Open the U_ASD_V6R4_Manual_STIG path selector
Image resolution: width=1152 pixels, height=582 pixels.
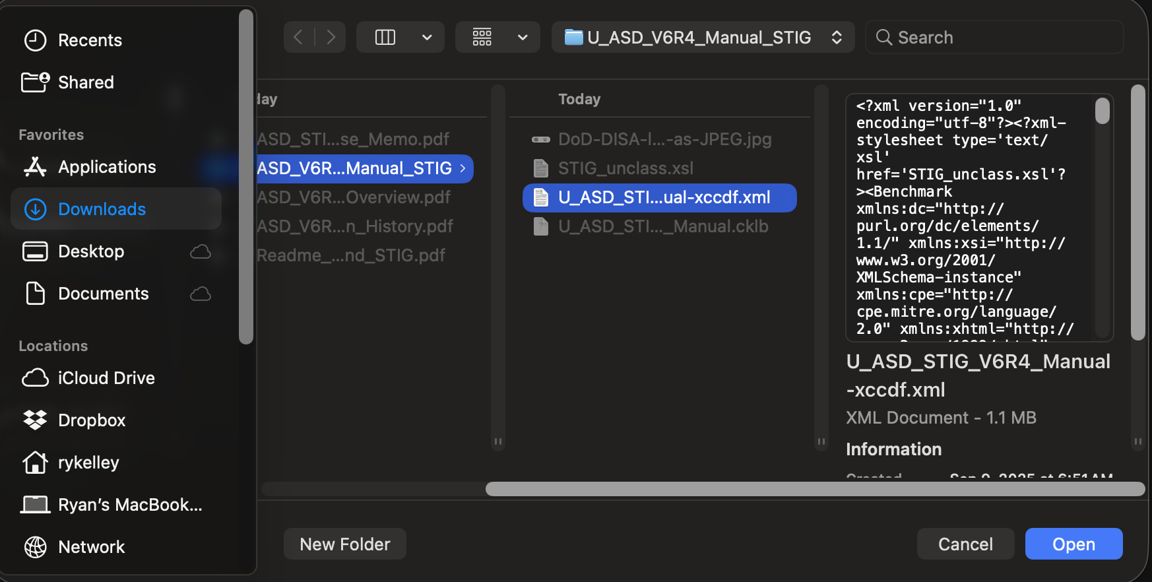[702, 37]
